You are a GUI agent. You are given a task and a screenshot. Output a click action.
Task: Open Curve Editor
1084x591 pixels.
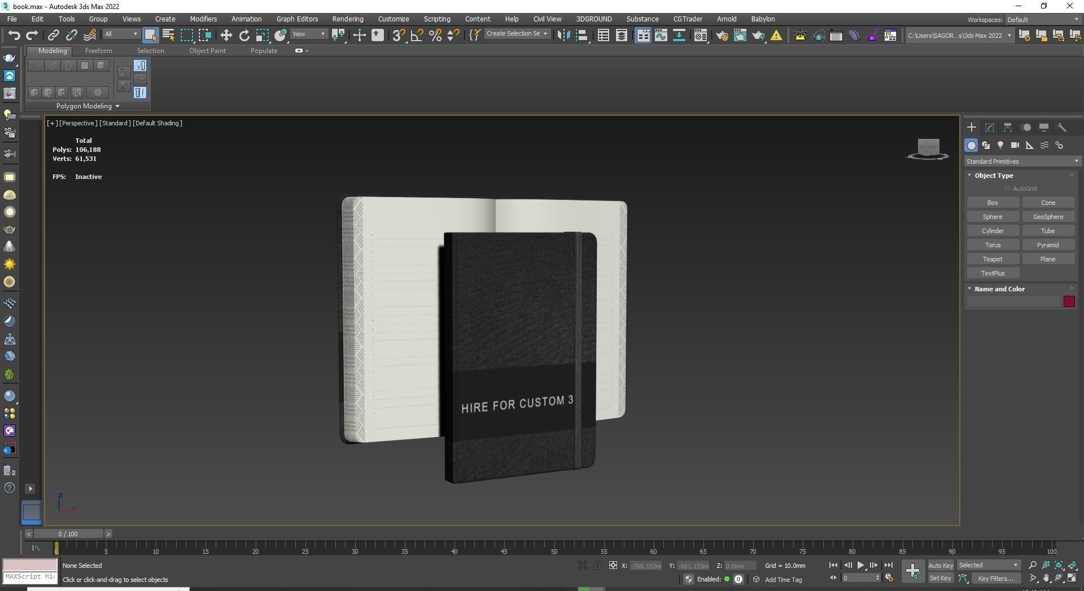point(661,35)
